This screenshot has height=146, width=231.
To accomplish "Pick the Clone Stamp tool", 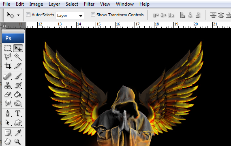I will [x=8, y=85].
